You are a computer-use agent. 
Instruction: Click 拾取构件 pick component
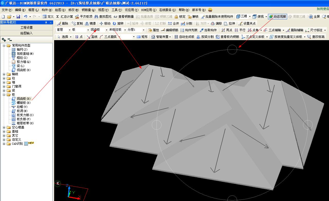click(x=208, y=30)
